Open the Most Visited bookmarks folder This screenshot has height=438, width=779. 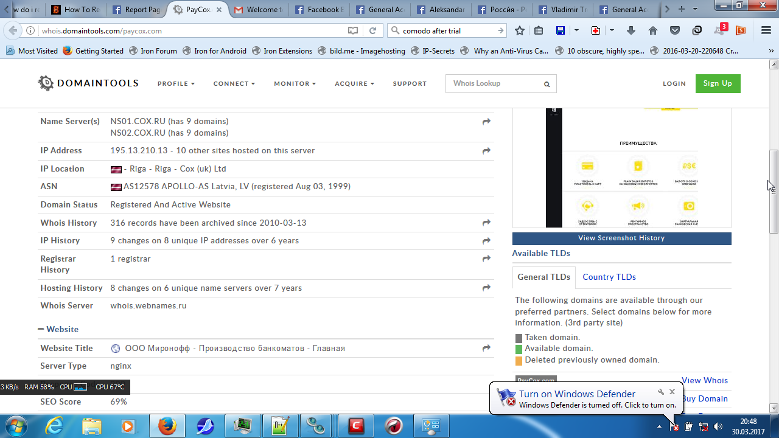point(32,51)
